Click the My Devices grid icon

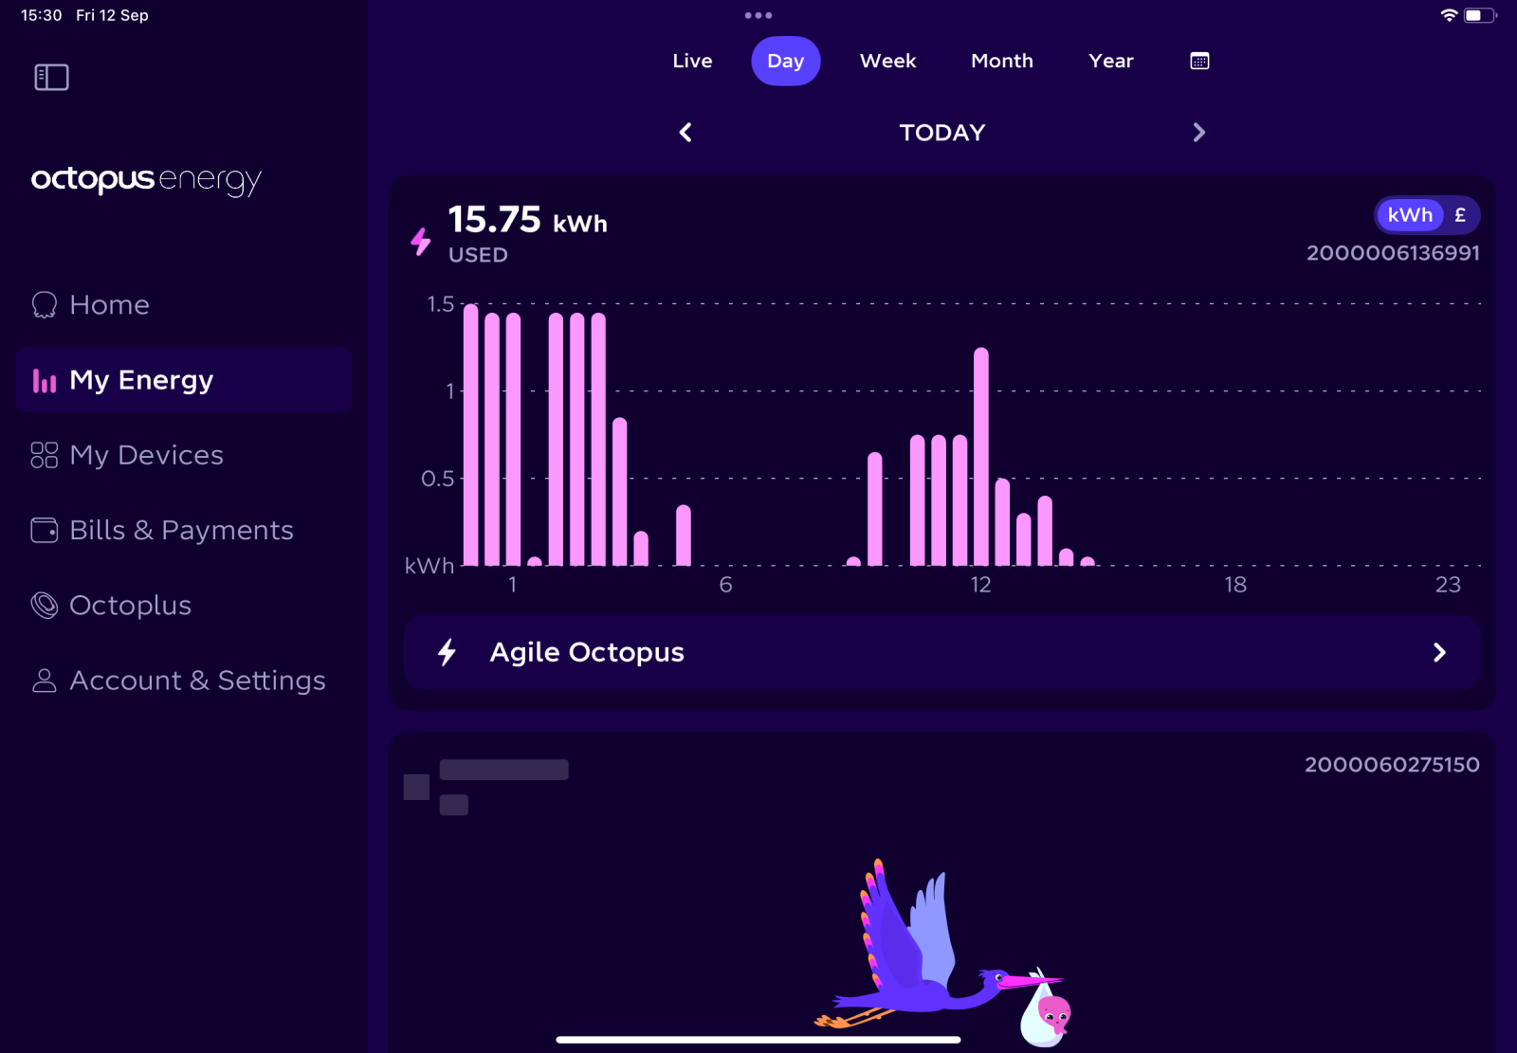[45, 455]
